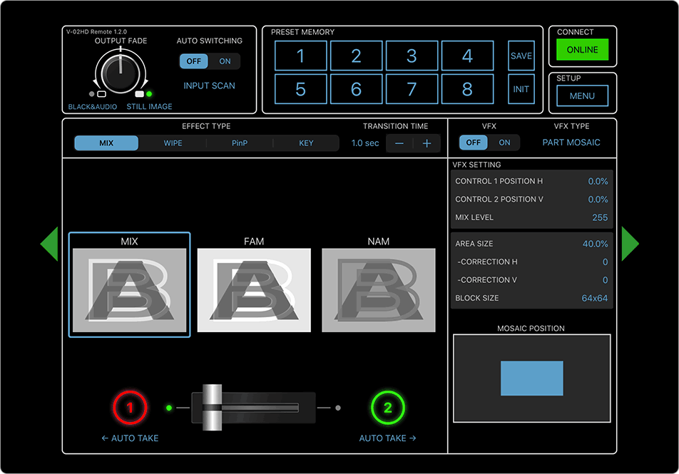Trigger INPUT SCAN
679x474 pixels.
tap(209, 85)
